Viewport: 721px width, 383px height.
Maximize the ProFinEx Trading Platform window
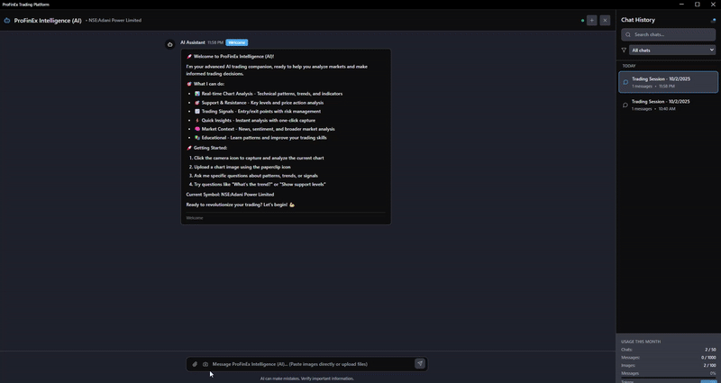point(697,5)
